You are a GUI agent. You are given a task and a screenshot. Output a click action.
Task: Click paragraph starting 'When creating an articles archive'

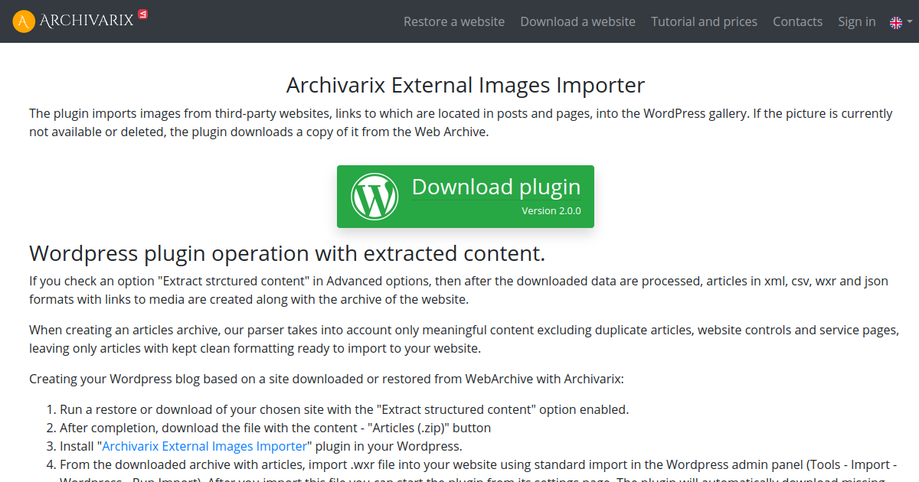(464, 339)
